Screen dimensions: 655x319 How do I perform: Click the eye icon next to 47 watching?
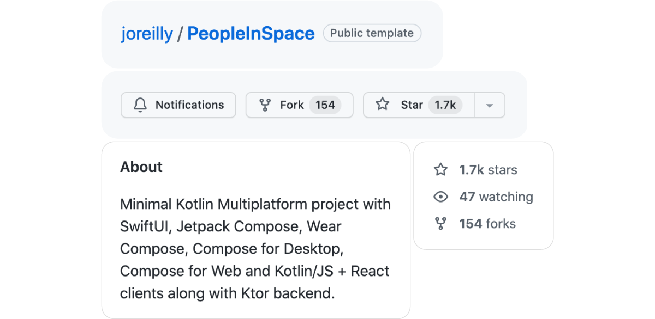(x=441, y=197)
